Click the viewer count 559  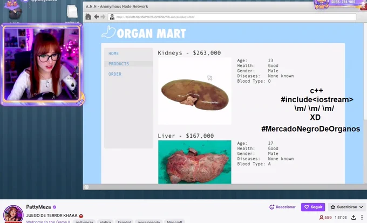(x=325, y=218)
